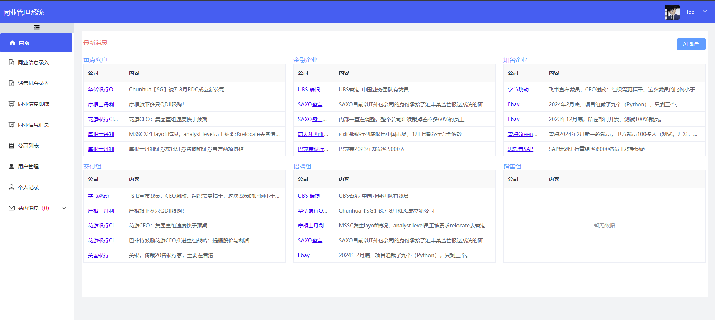The height and width of the screenshot is (320, 715).
Task: Open 华侨银行 link in 重点客户 table
Action: pos(102,90)
